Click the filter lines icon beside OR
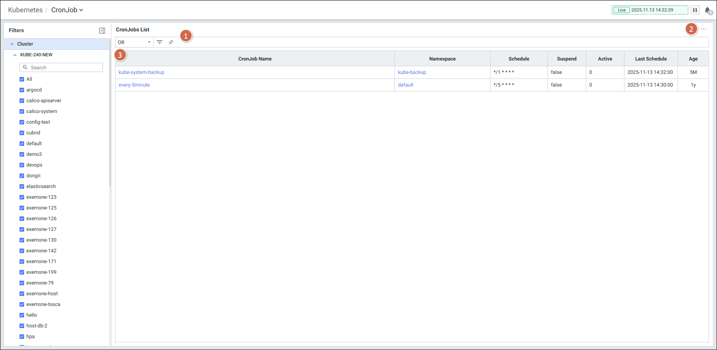Viewport: 717px width, 350px height. [160, 42]
